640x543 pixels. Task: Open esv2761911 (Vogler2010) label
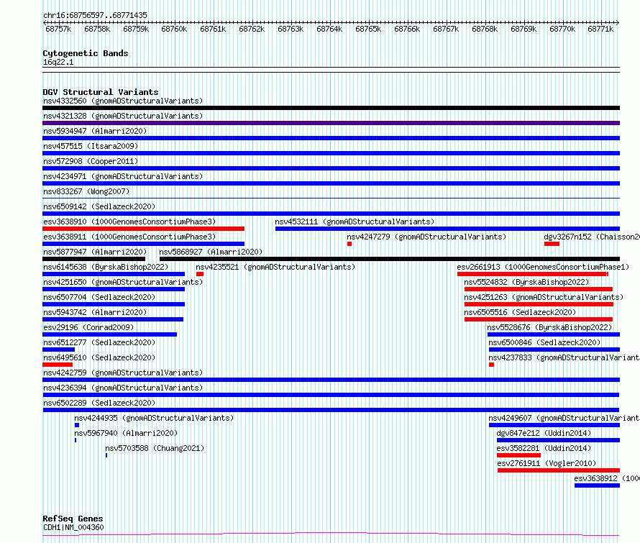click(x=547, y=463)
